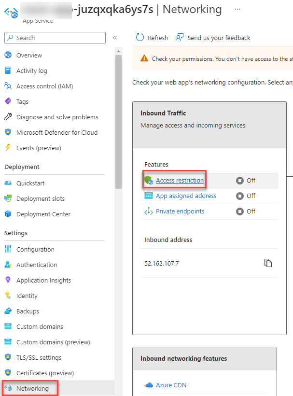Click the Certificates (preview) shield icon
Screen dimensions: 293x396
click(x=8, y=372)
